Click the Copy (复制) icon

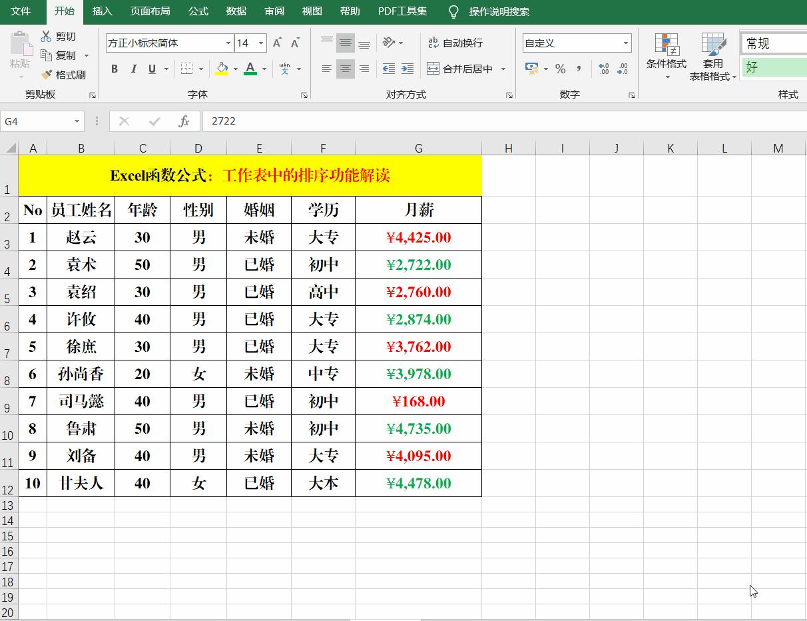click(47, 55)
